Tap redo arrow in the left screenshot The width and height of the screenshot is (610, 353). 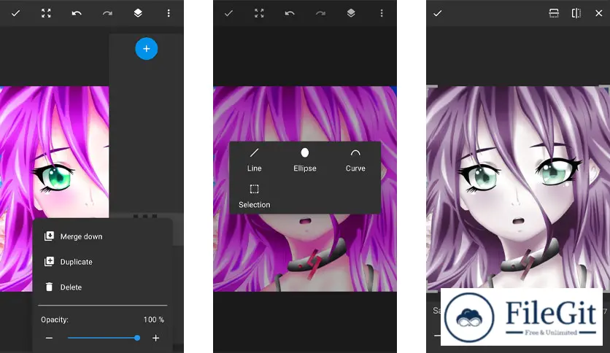tap(107, 13)
